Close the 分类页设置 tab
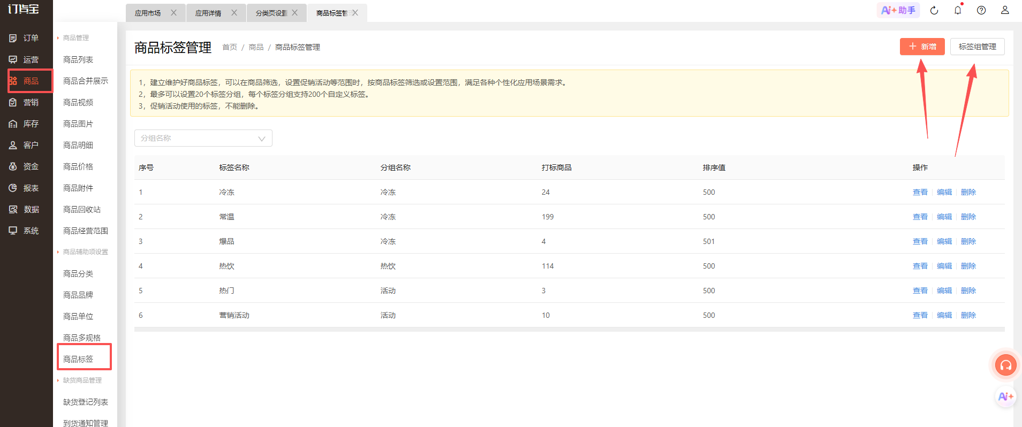1022x427 pixels. 294,13
